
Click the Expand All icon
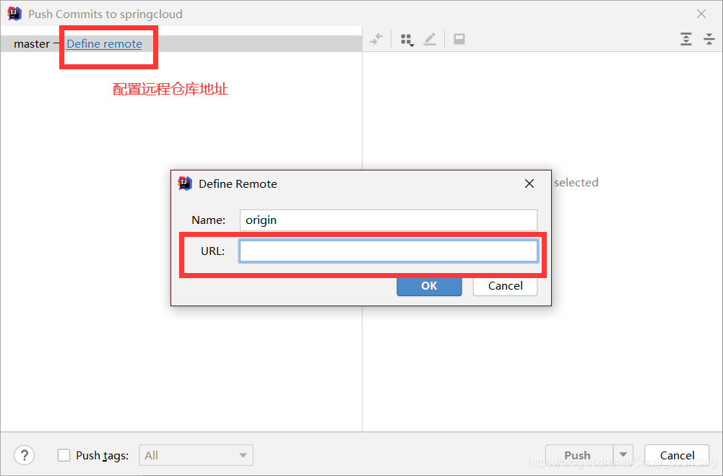click(686, 39)
